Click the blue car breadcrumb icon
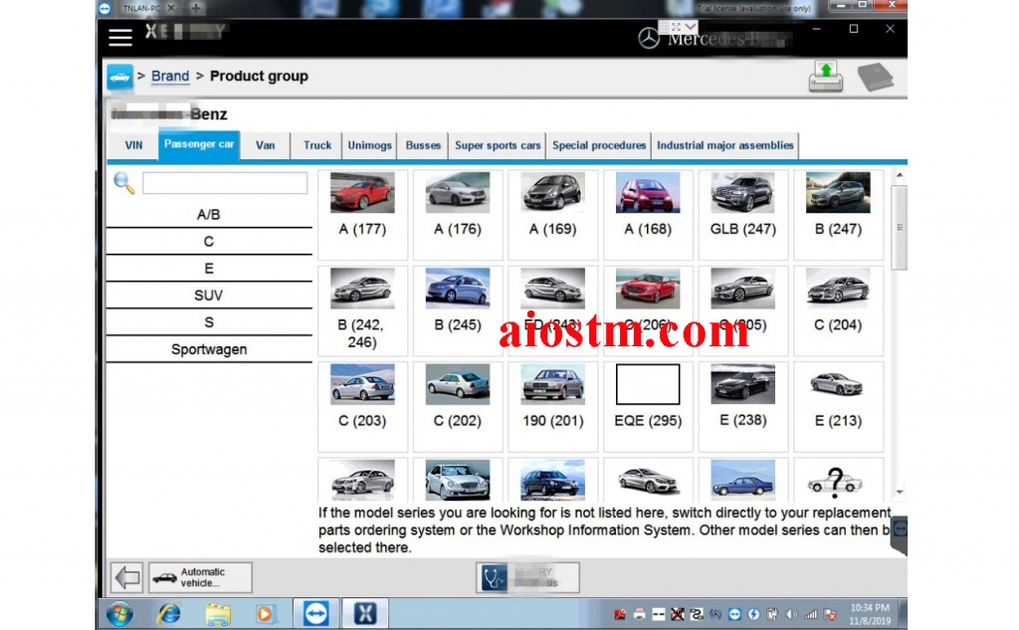 point(119,76)
